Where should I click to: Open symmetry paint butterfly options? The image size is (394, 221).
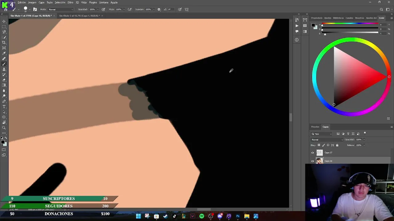click(x=187, y=10)
